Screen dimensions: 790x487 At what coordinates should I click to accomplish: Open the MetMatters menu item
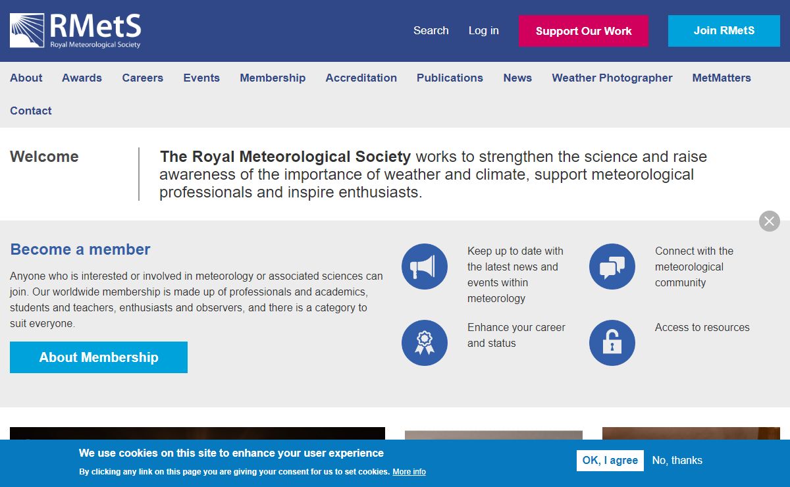coord(722,78)
